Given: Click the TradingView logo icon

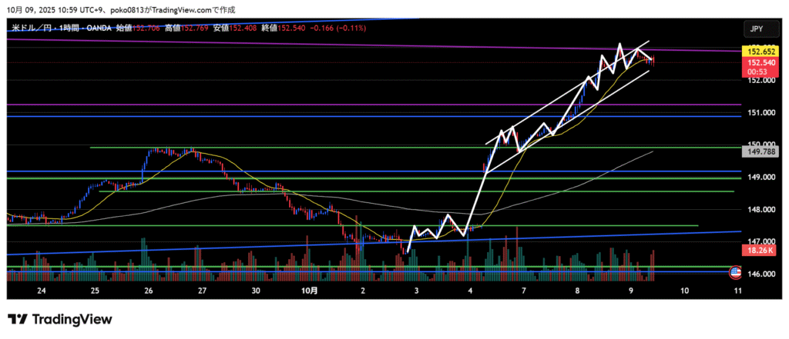Looking at the screenshot, I should (18, 319).
